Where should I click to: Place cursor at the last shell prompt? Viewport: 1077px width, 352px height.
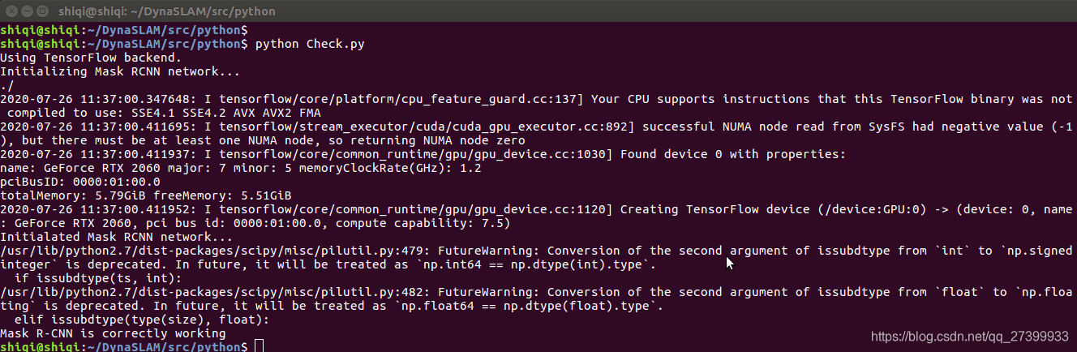pyautogui.click(x=259, y=346)
